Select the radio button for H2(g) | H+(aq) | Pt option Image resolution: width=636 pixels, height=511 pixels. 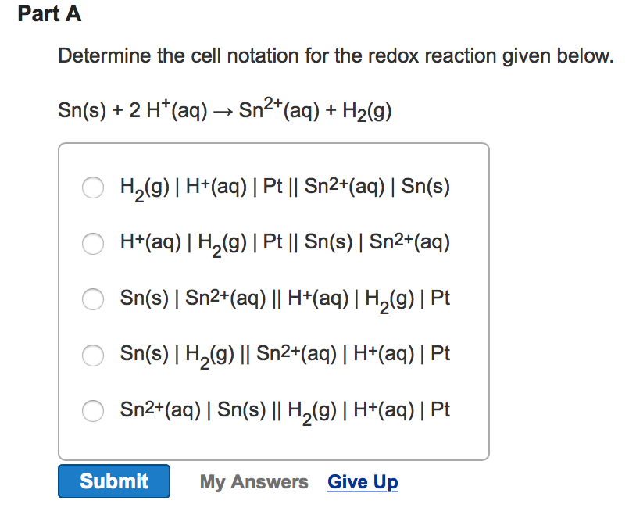93,188
